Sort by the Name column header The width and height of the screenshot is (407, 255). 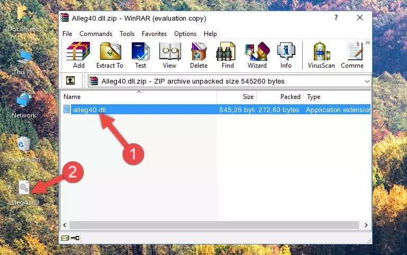click(x=139, y=97)
